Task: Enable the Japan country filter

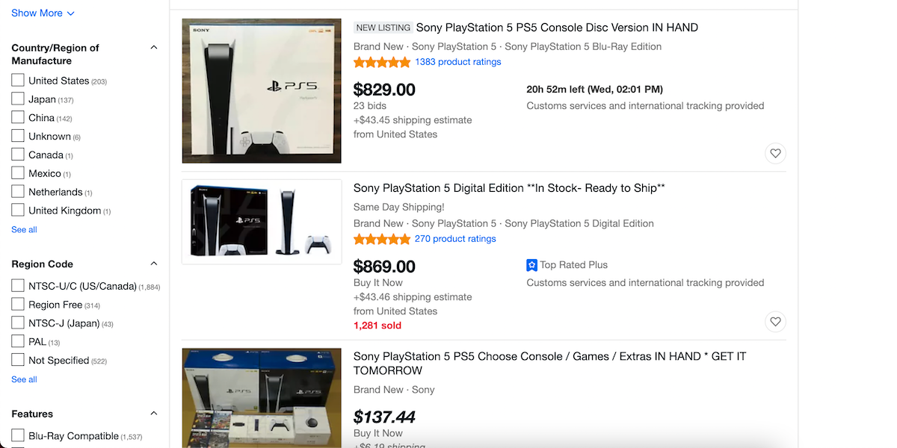Action: click(18, 99)
